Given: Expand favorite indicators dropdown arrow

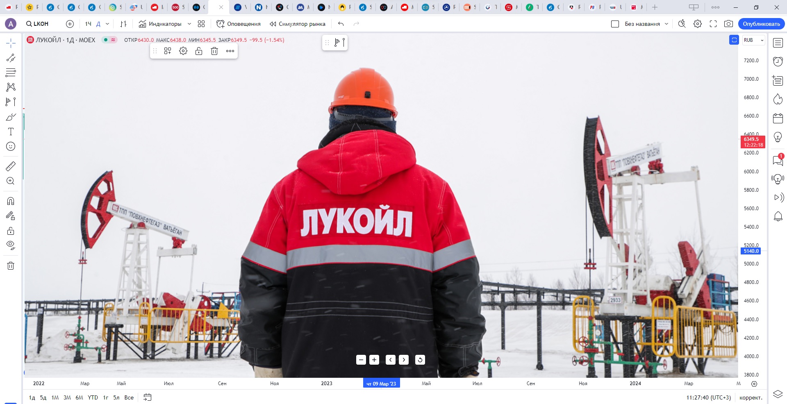Looking at the screenshot, I should point(189,24).
